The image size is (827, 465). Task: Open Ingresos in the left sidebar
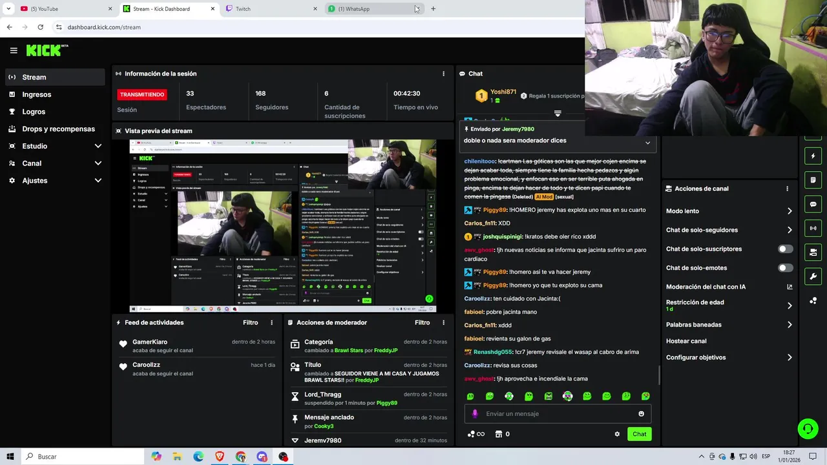point(55,94)
